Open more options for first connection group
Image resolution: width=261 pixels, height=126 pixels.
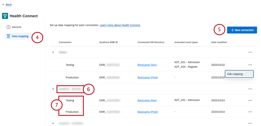[x=250, y=52]
